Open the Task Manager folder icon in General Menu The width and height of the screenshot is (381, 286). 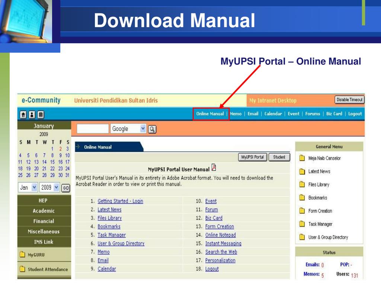click(x=302, y=224)
